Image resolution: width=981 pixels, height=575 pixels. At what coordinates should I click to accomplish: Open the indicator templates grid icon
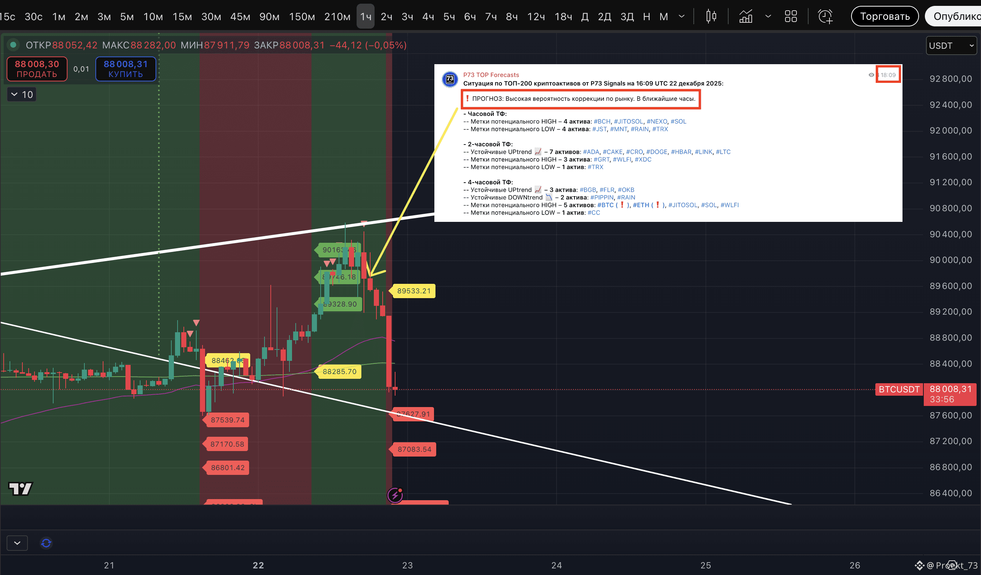[791, 17]
